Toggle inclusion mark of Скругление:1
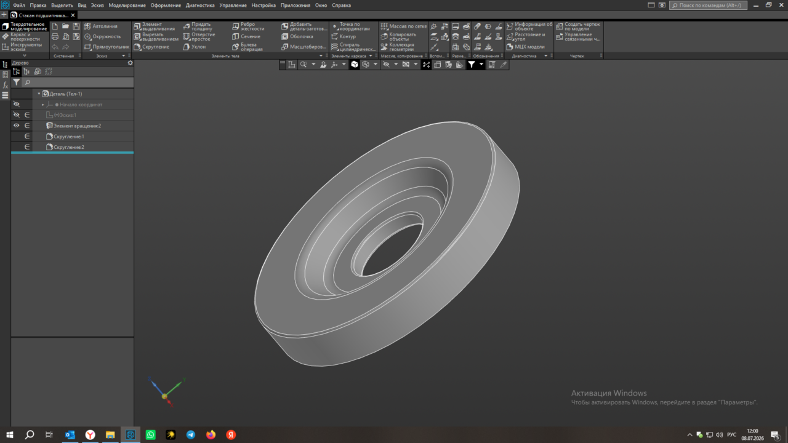The width and height of the screenshot is (788, 443). point(27,136)
